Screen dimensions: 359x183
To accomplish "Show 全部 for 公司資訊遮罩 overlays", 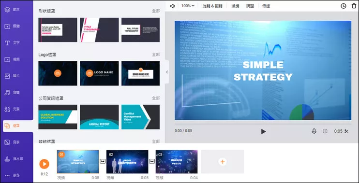I will (156, 98).
